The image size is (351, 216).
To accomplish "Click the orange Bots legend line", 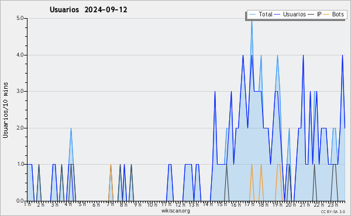I will click(x=326, y=15).
